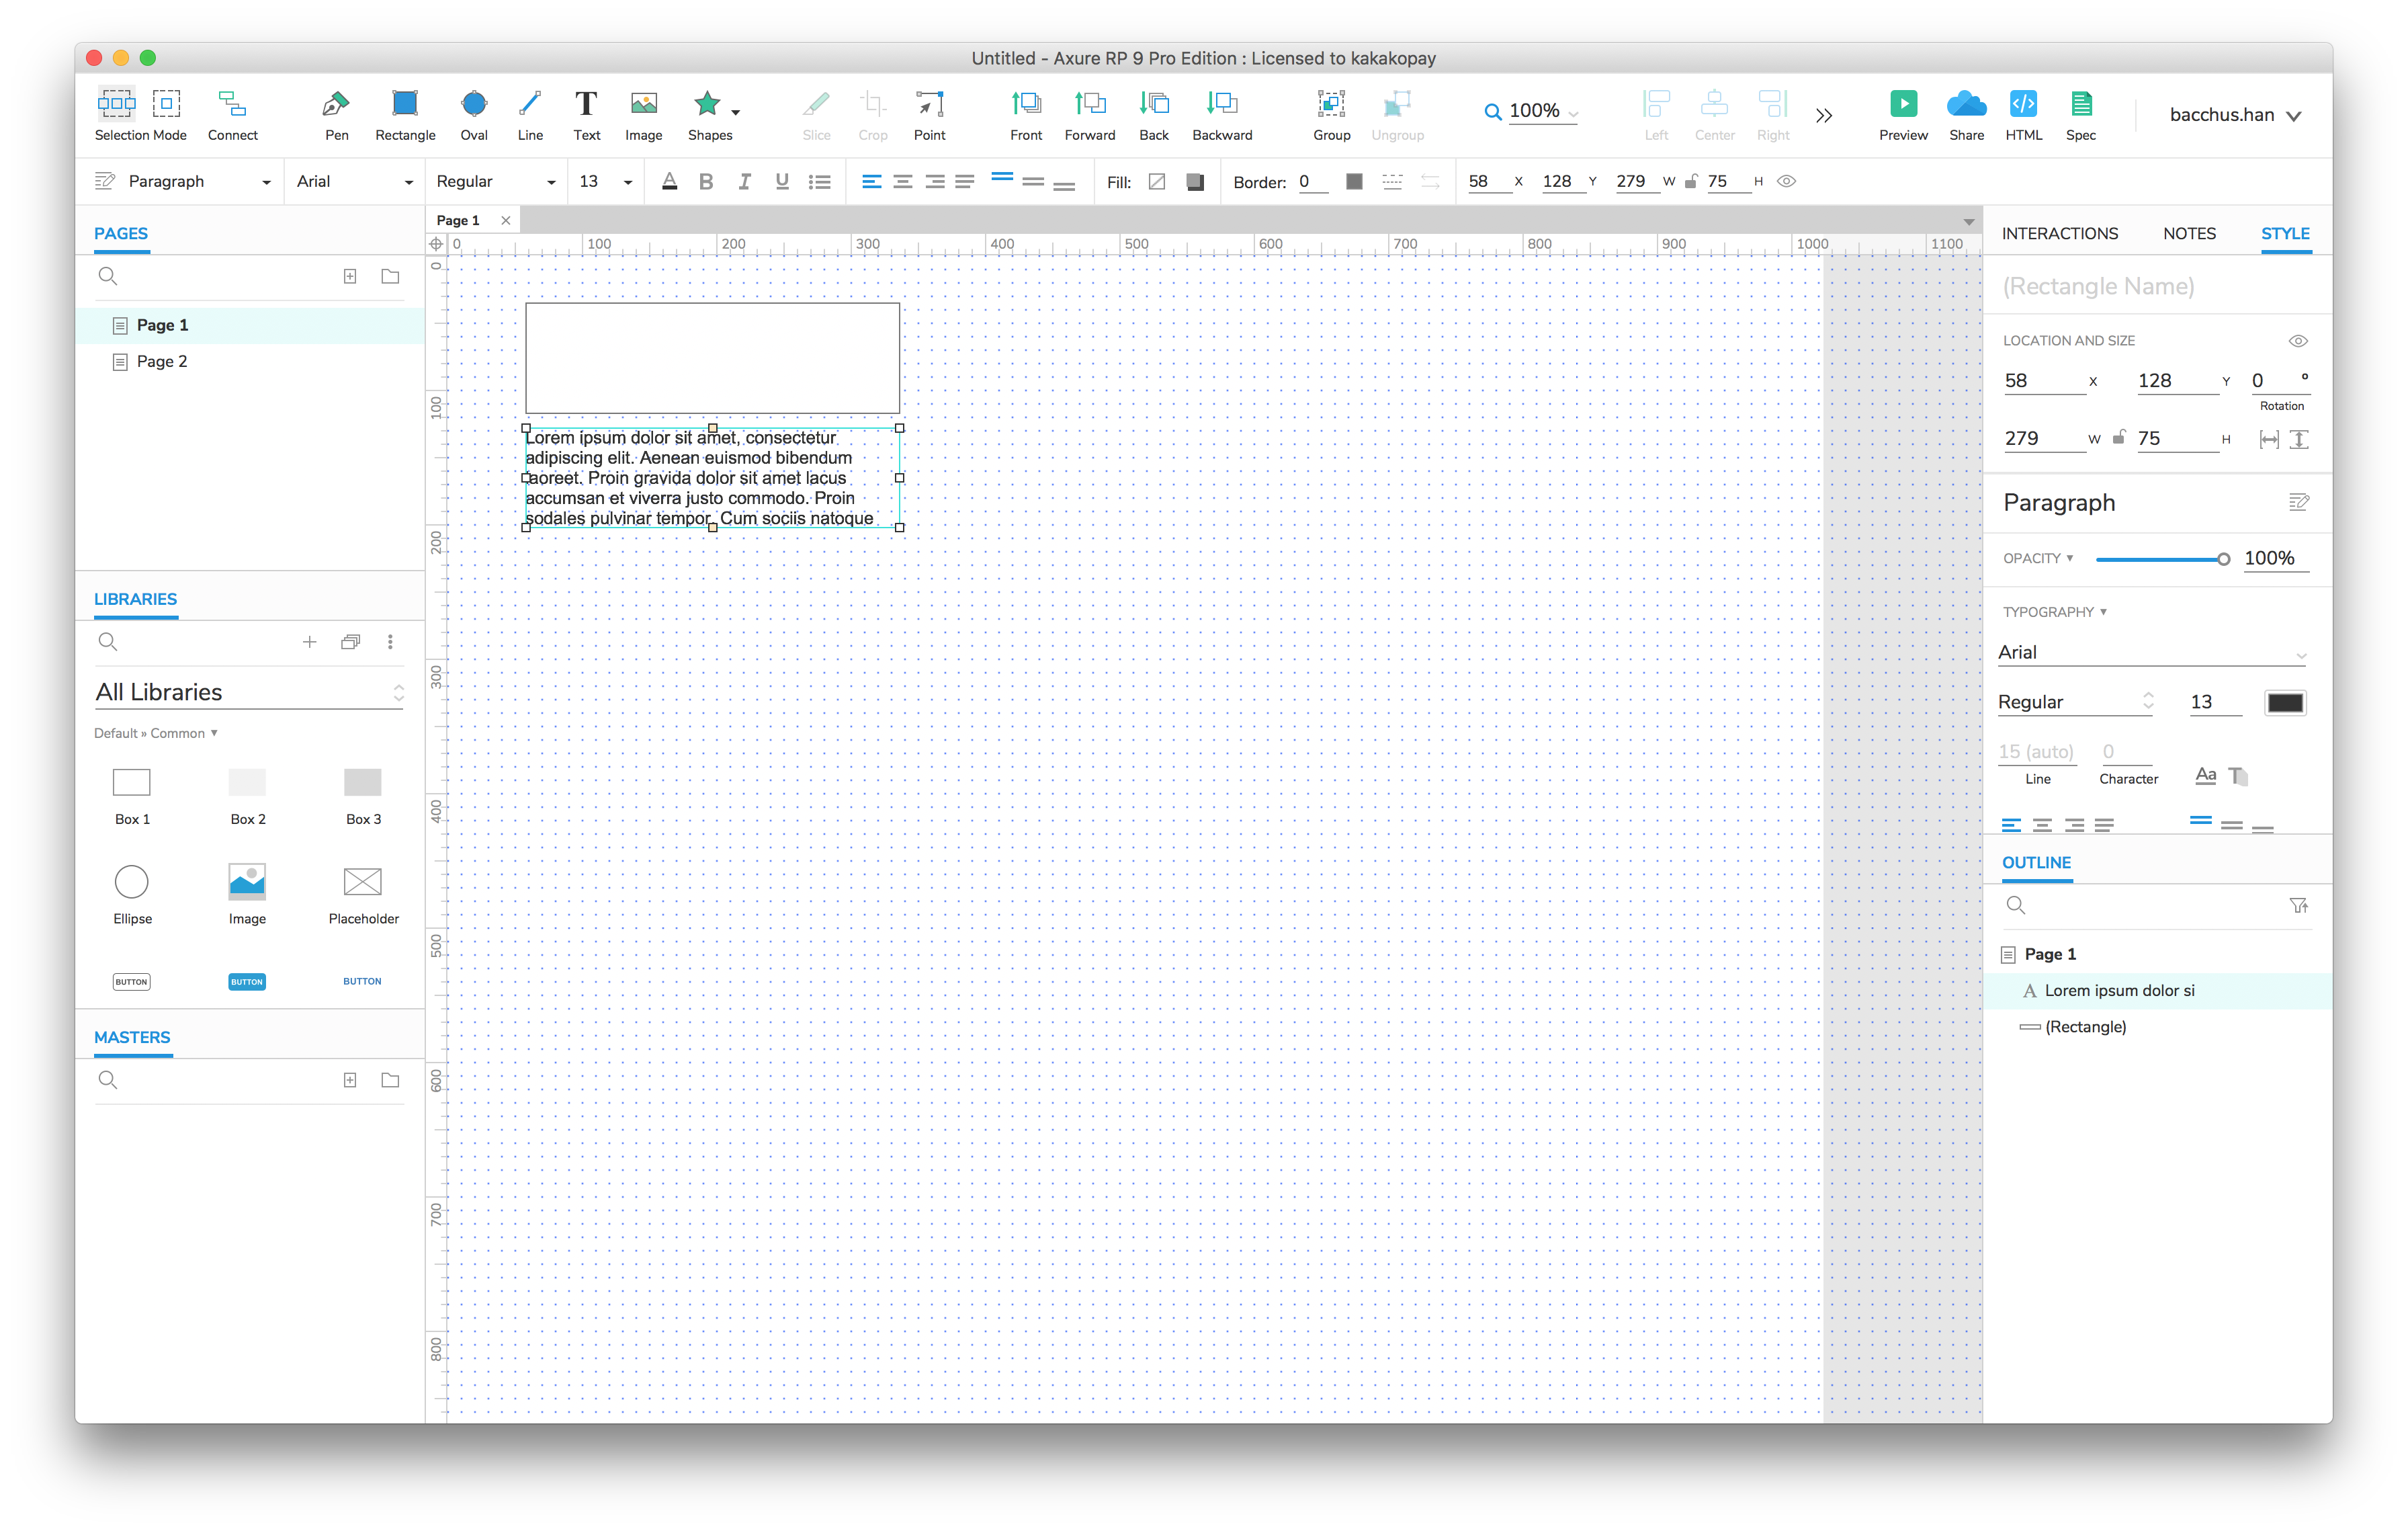Open the Notes tab
The height and width of the screenshot is (1531, 2408).
coord(2189,234)
